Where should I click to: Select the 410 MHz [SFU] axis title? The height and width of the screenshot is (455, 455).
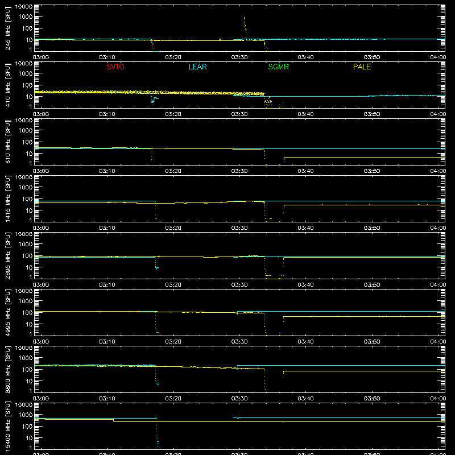click(7, 85)
